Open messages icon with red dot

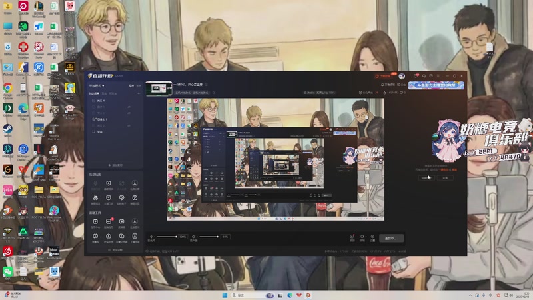[416, 75]
